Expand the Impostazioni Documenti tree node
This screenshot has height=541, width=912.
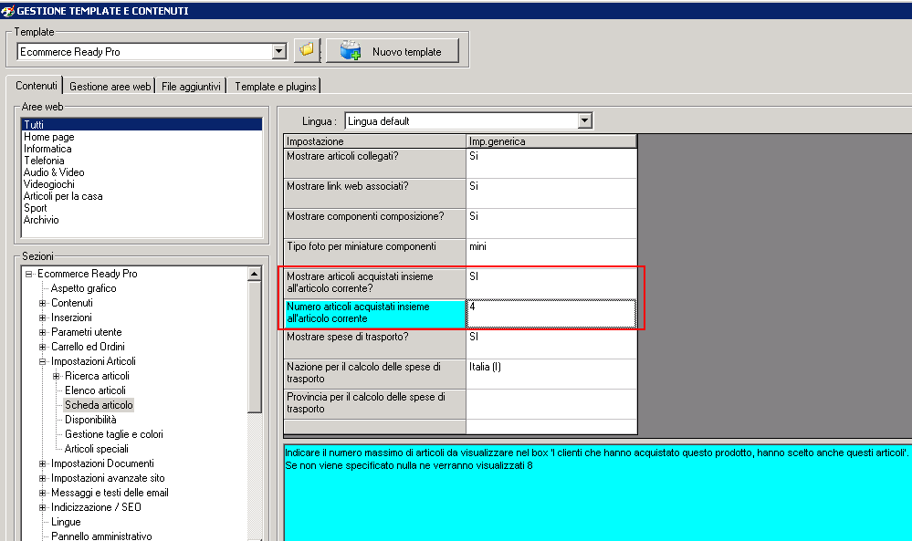tap(43, 463)
